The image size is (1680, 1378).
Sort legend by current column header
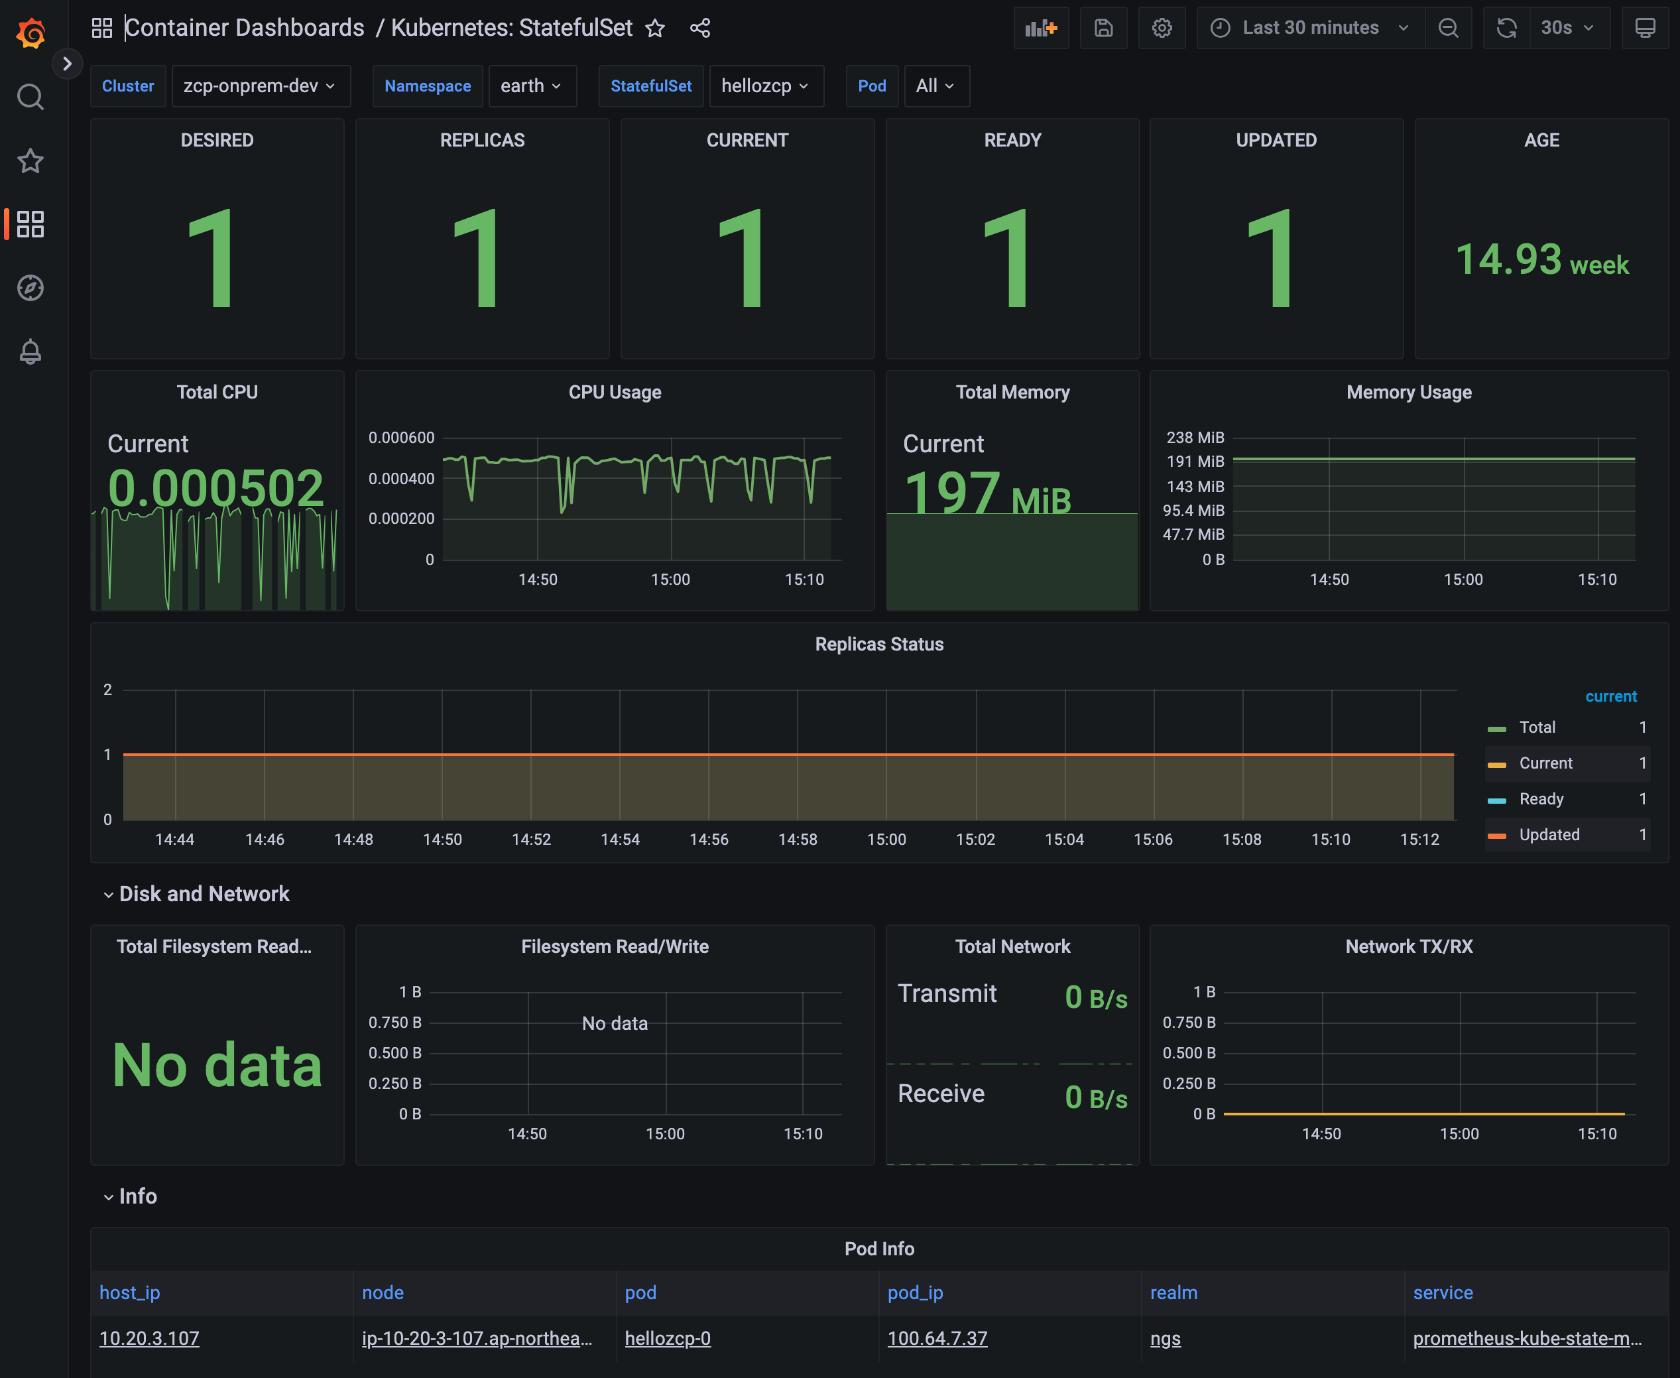[1610, 696]
